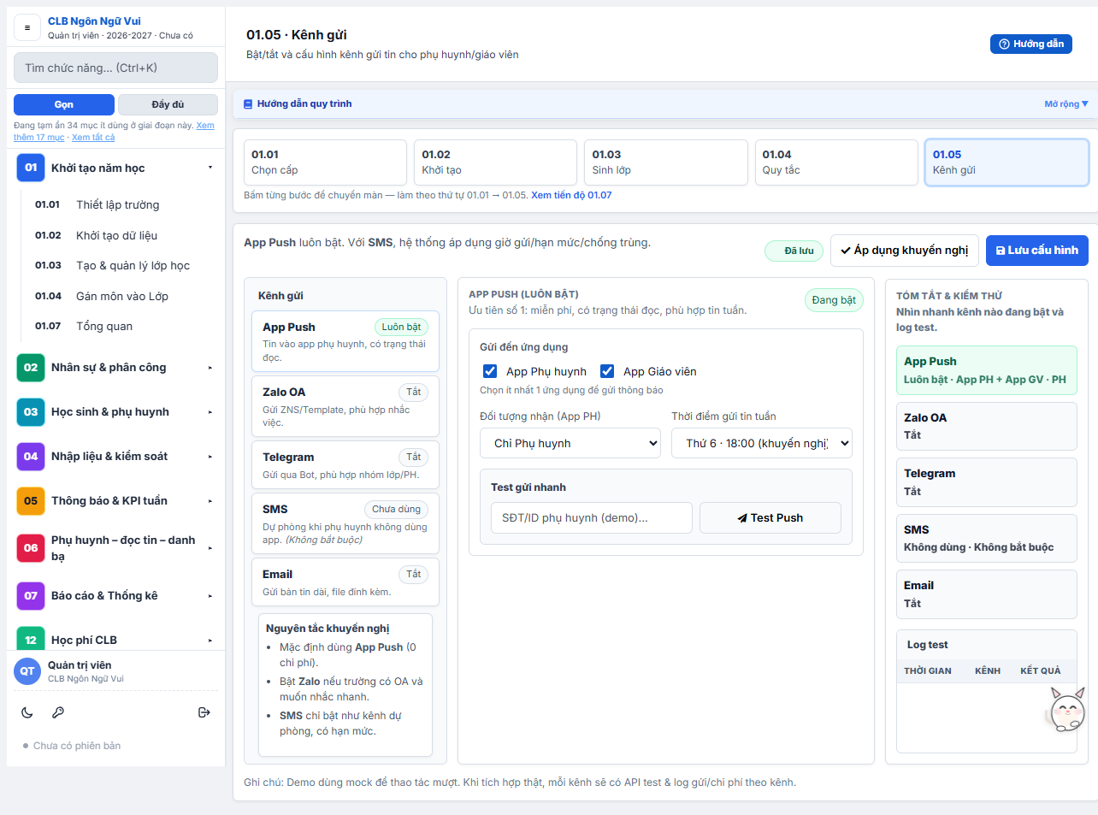This screenshot has height=815, width=1098.
Task: Click the purple 07 badge for Báo cáo & Thống kê
Action: point(31,596)
